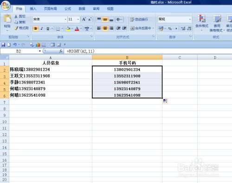Toggle Italic formatting button

click(42, 29)
